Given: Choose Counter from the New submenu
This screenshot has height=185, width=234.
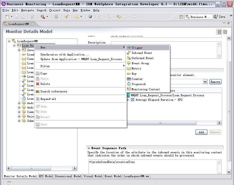Looking at the screenshot, I should 148,79.
